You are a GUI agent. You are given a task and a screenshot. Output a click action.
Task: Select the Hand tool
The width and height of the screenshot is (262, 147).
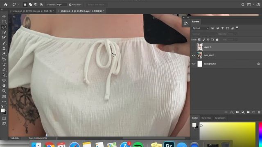point(4,86)
